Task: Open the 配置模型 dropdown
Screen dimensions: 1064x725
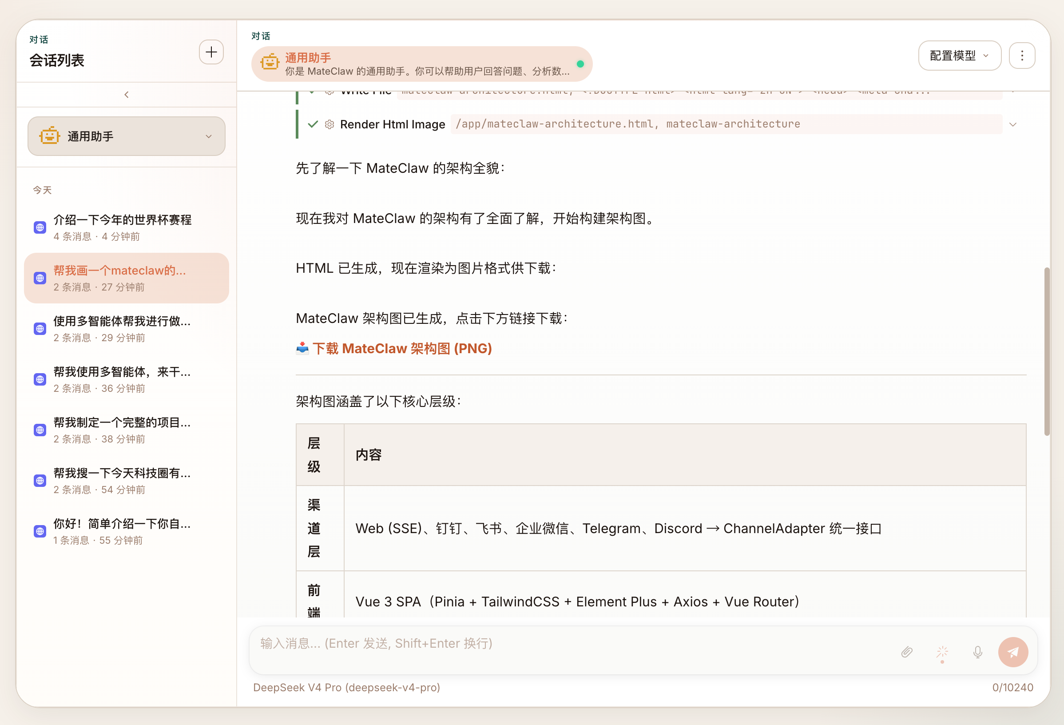Action: point(960,56)
